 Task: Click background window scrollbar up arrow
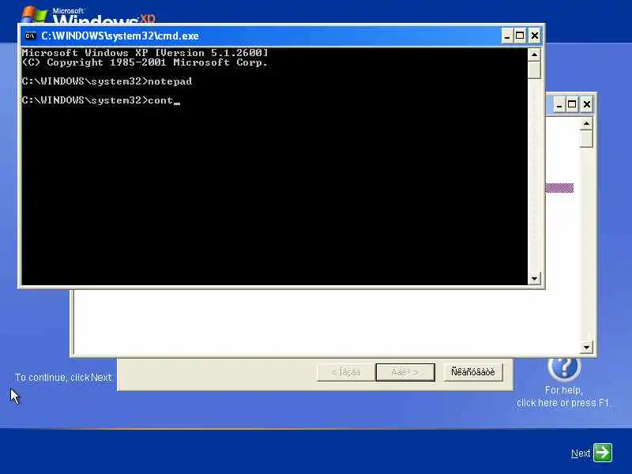586,123
